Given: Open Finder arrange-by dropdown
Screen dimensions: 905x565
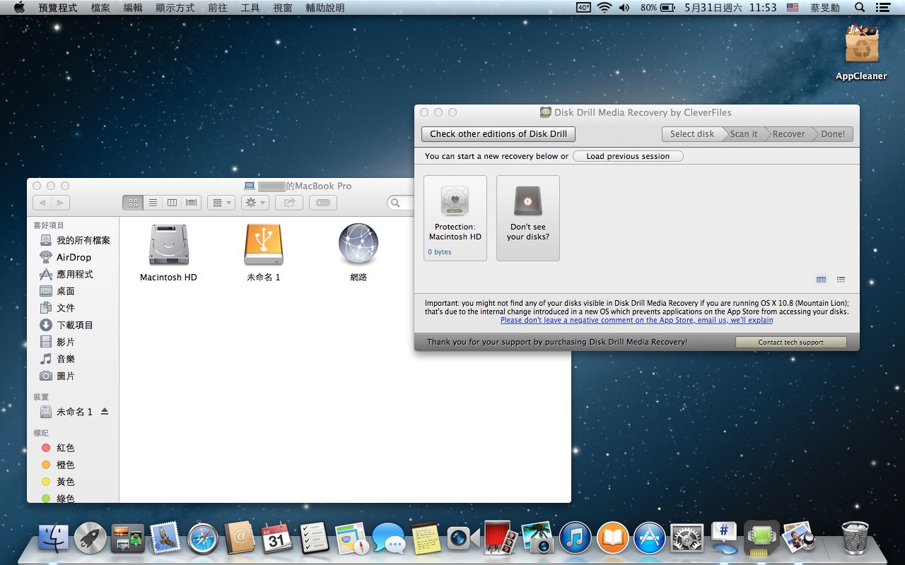Looking at the screenshot, I should point(221,203).
